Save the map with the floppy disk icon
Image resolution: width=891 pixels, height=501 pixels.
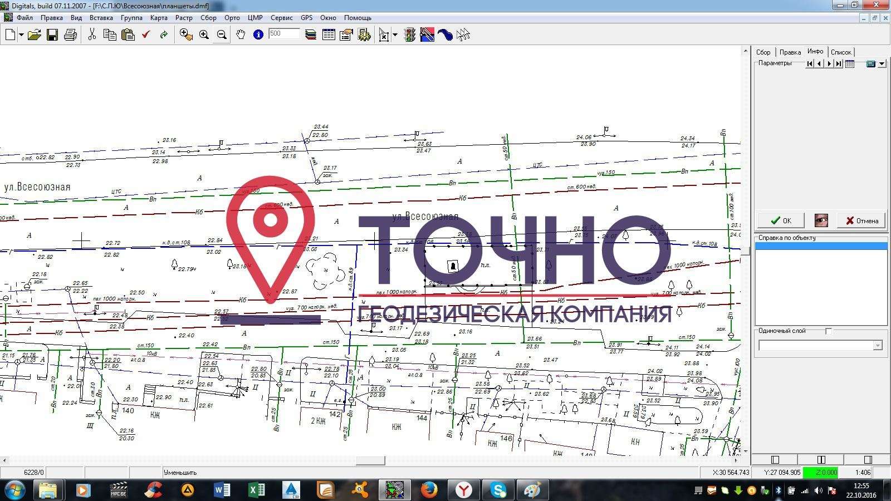pos(52,35)
